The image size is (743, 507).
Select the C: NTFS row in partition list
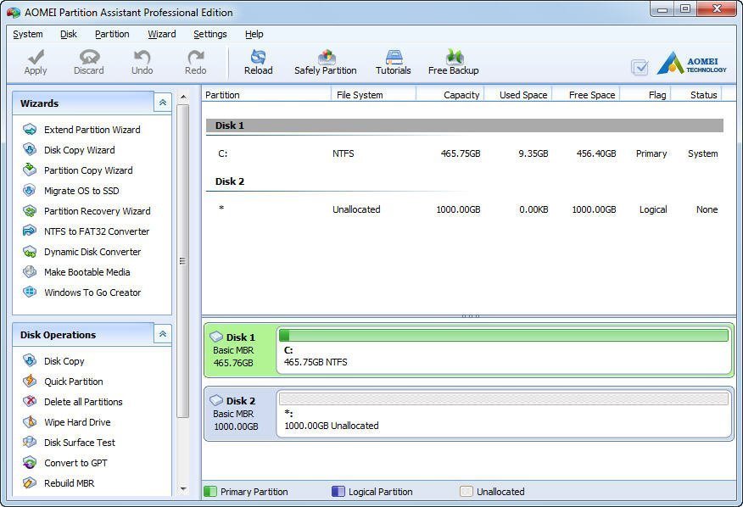[x=465, y=153]
